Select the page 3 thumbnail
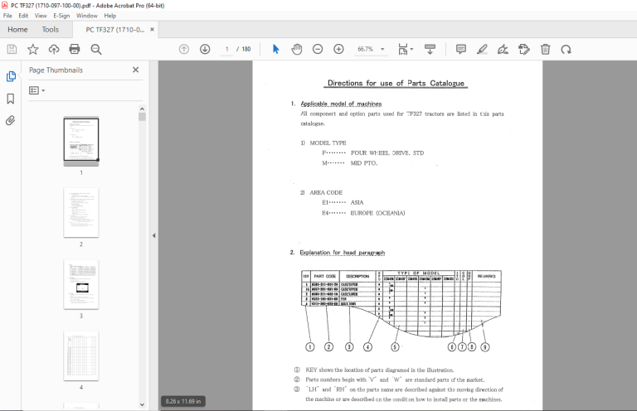Image resolution: width=637 pixels, height=411 pixels. pyautogui.click(x=81, y=285)
